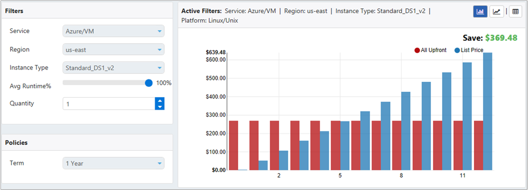Image resolution: width=528 pixels, height=190 pixels.
Task: Decrease Quantity with the down arrow
Action: [160, 107]
